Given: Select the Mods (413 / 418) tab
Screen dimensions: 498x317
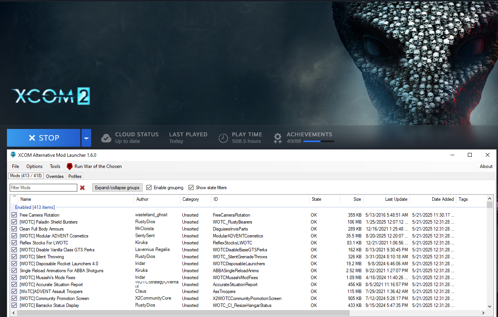Looking at the screenshot, I should click(26, 176).
